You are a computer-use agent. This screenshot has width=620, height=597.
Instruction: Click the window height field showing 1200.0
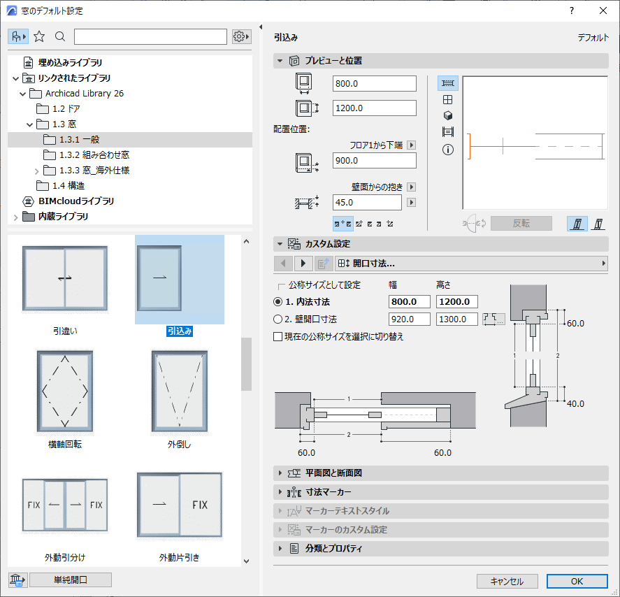point(374,108)
